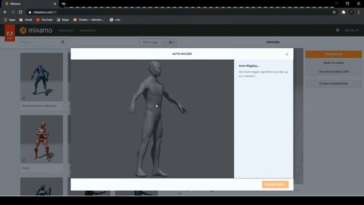Close the Auto-Rigger dialog
The width and height of the screenshot is (364, 205).
point(287,54)
